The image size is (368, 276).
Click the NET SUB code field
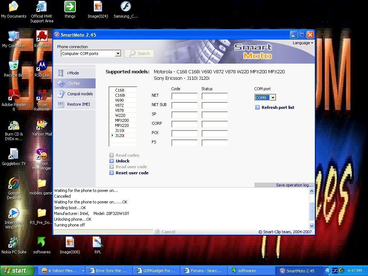(x=184, y=106)
